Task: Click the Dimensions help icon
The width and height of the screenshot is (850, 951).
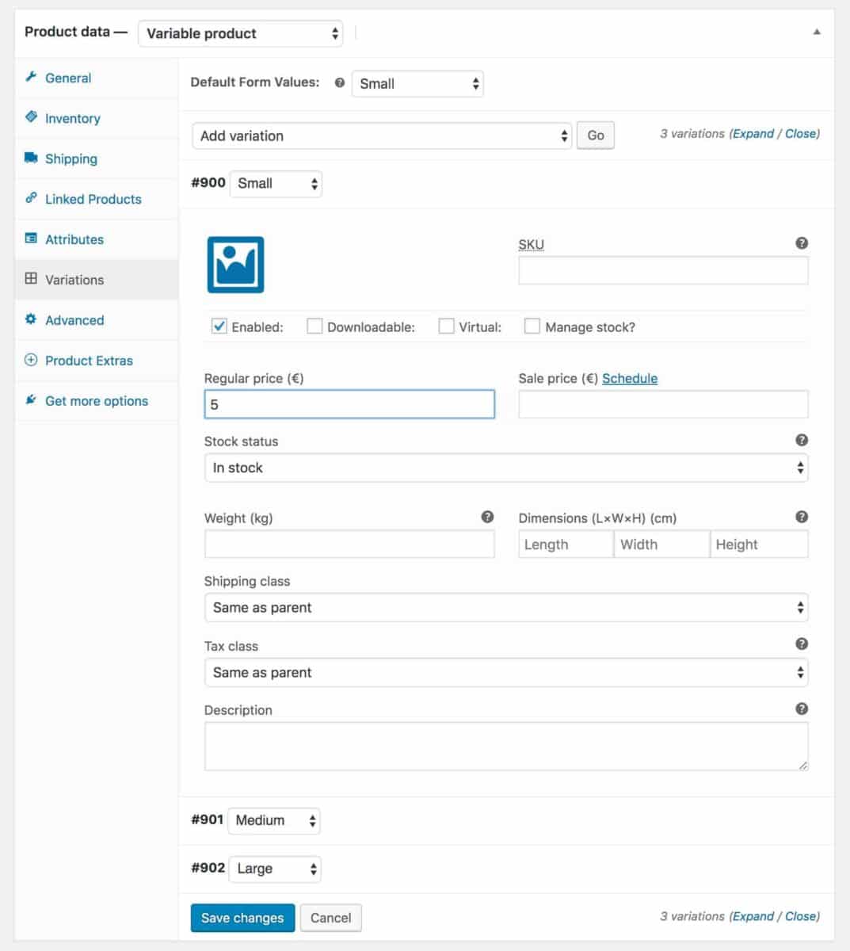Action: click(802, 517)
